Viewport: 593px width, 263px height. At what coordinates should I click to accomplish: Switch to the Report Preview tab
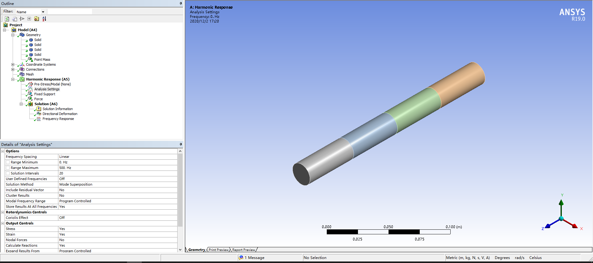pyautogui.click(x=244, y=250)
